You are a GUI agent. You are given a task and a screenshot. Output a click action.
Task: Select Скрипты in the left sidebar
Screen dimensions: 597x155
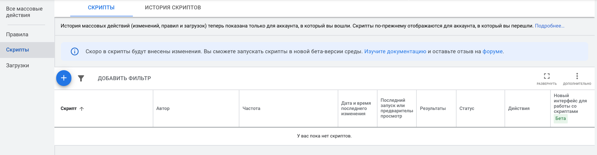(x=18, y=50)
